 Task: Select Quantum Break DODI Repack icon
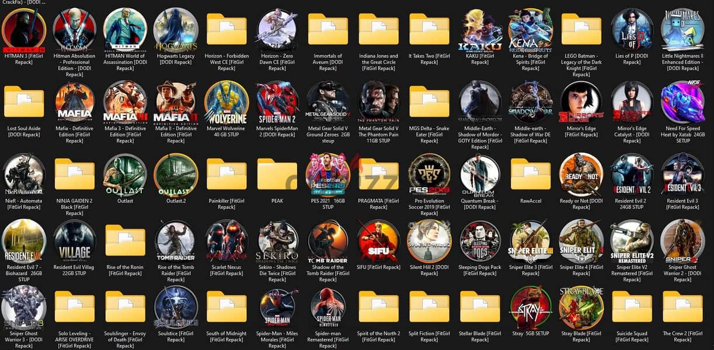tap(480, 175)
